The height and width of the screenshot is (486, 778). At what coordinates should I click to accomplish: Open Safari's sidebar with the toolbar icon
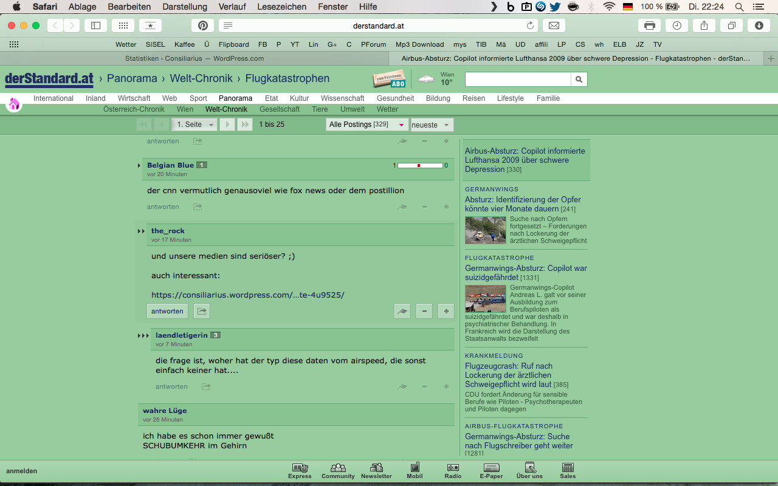95,26
